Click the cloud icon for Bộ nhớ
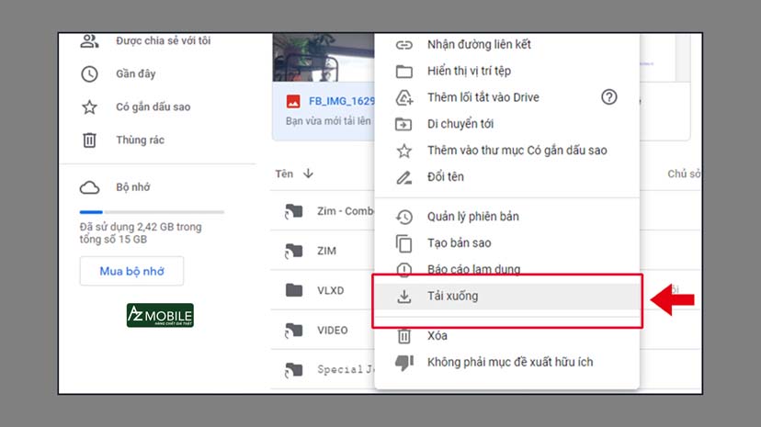 (x=89, y=187)
